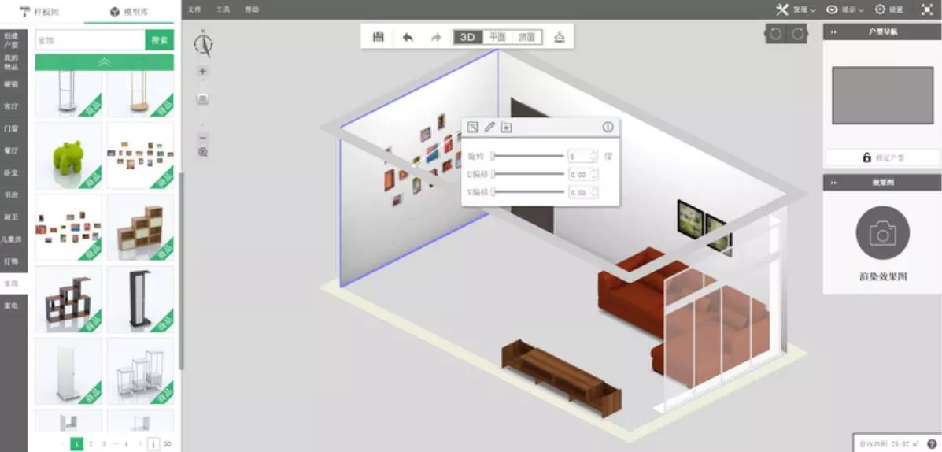
Task: Click the magnifier zoom-fit icon
Action: point(202,153)
